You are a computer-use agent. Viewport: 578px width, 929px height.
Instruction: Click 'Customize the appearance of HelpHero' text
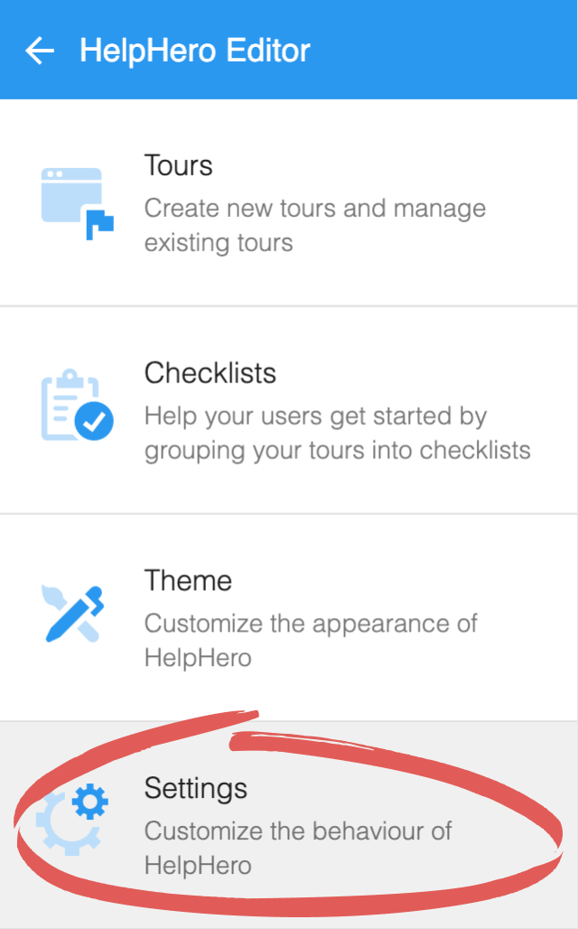click(x=311, y=641)
